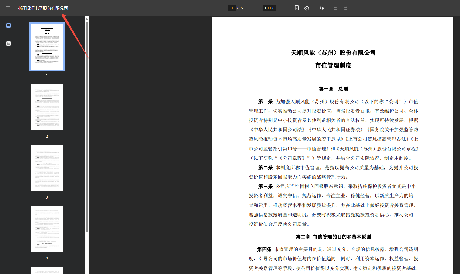Show the page thumbnails view
The image size is (460, 274).
pos(8,25)
